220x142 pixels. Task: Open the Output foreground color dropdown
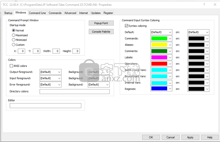click(51, 72)
